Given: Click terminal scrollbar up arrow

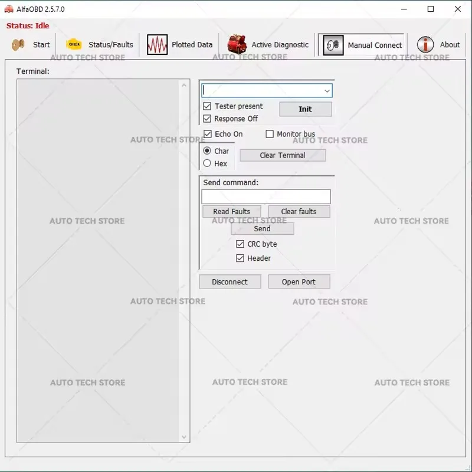Looking at the screenshot, I should (x=184, y=86).
